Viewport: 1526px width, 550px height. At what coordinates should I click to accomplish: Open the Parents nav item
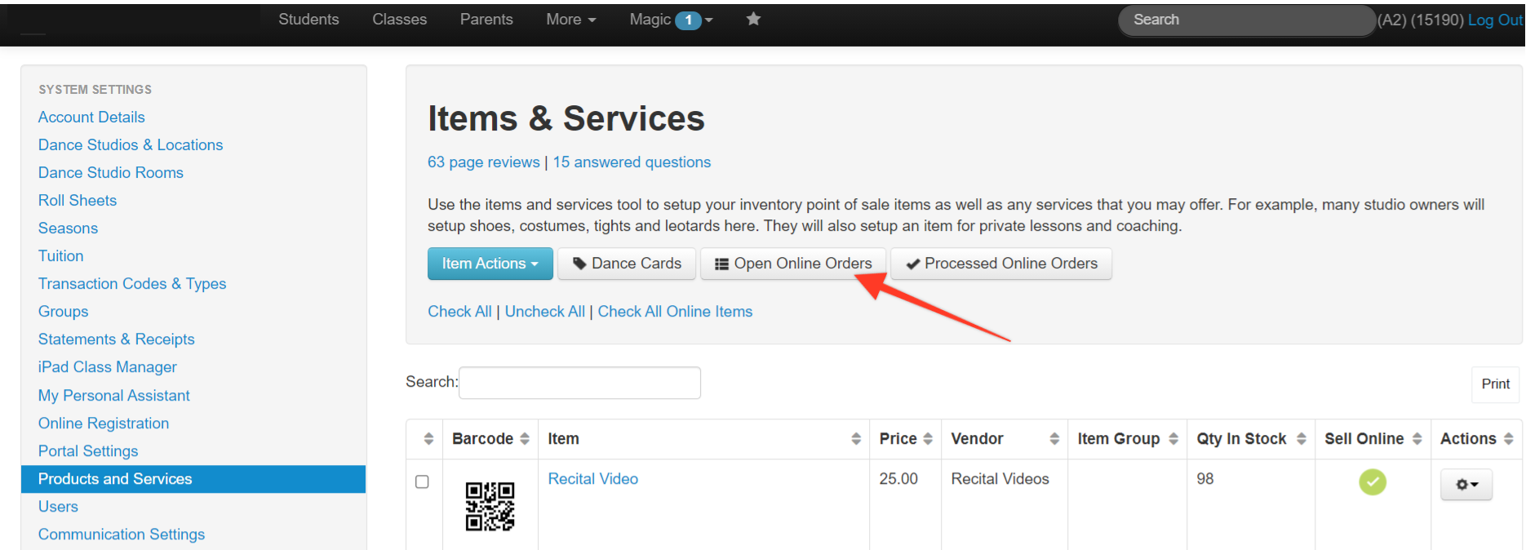tap(486, 19)
